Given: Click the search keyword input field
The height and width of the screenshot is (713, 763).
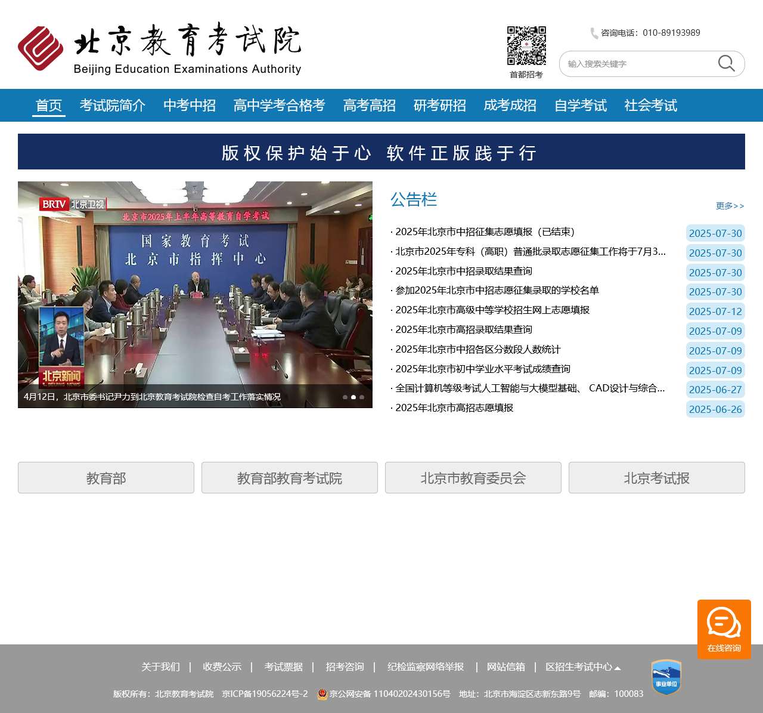Looking at the screenshot, I should coord(638,64).
